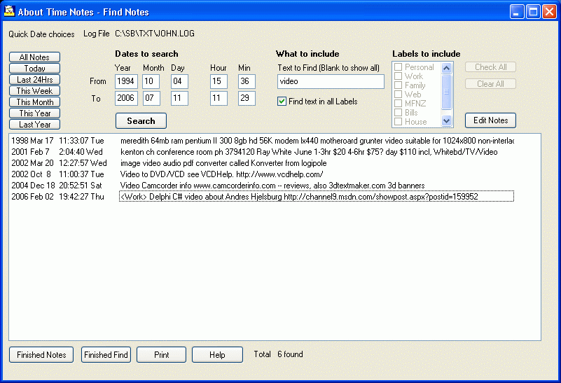561x383 pixels.
Task: Click the Finished Notes button
Action: click(41, 355)
